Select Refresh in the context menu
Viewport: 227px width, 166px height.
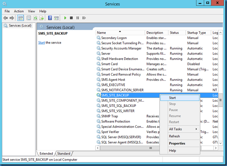(174, 136)
